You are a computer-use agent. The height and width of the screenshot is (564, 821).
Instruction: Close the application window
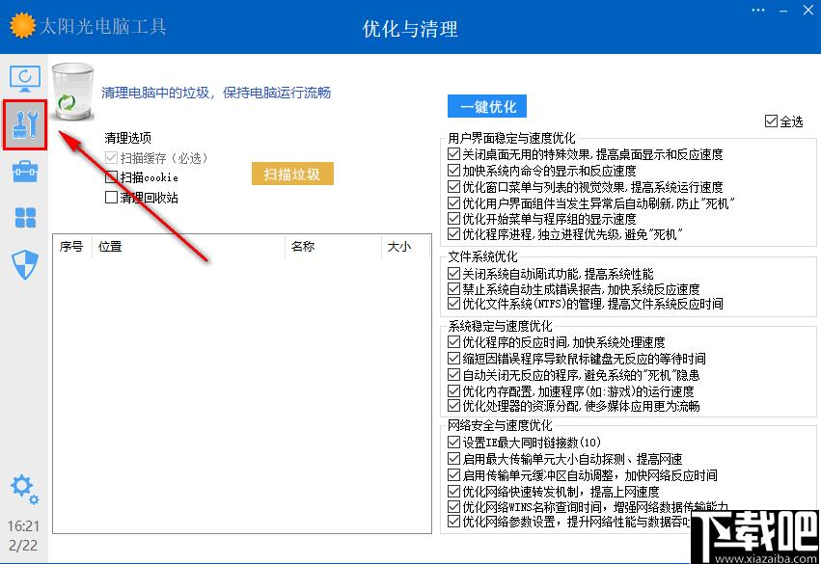point(808,10)
